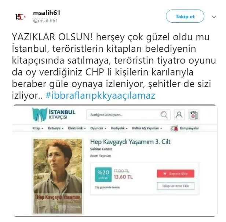
Task: Open the Hediyelik menu
Action: [119, 128]
